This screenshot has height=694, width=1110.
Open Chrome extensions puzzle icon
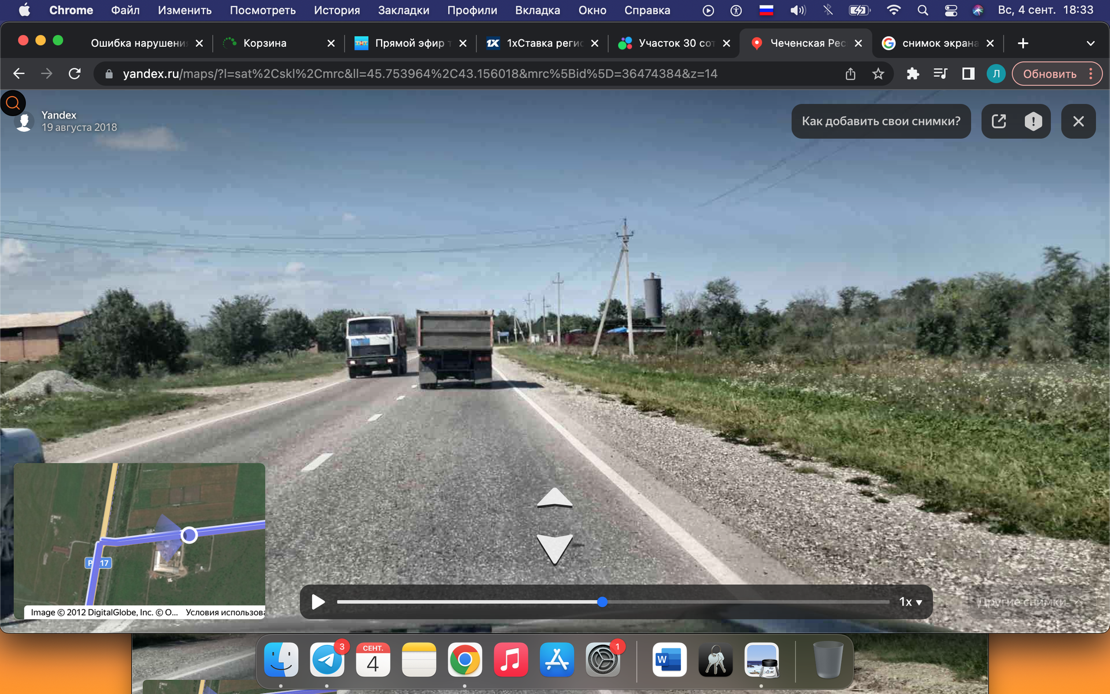click(912, 74)
